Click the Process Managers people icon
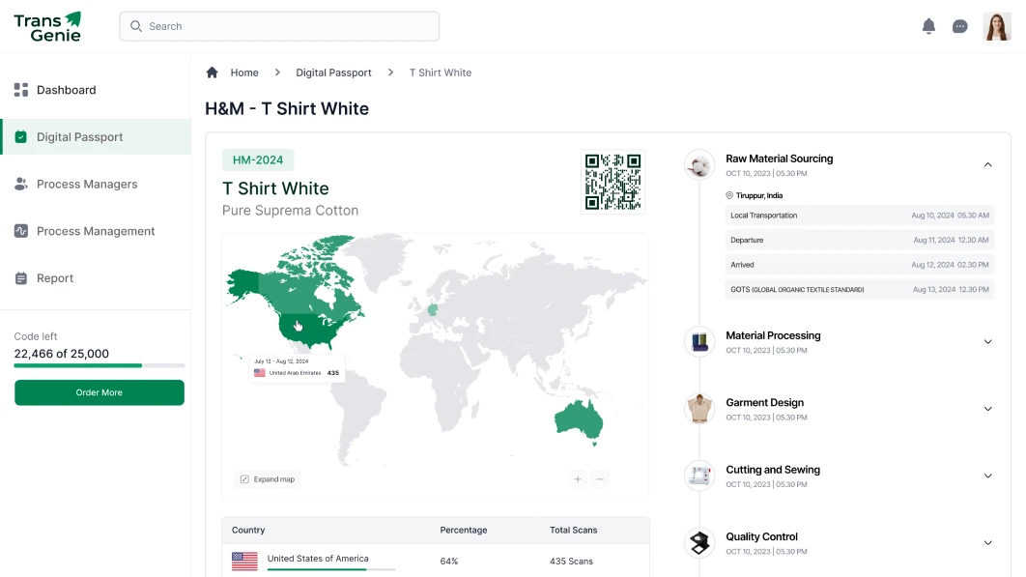This screenshot has width=1026, height=577. 21,184
